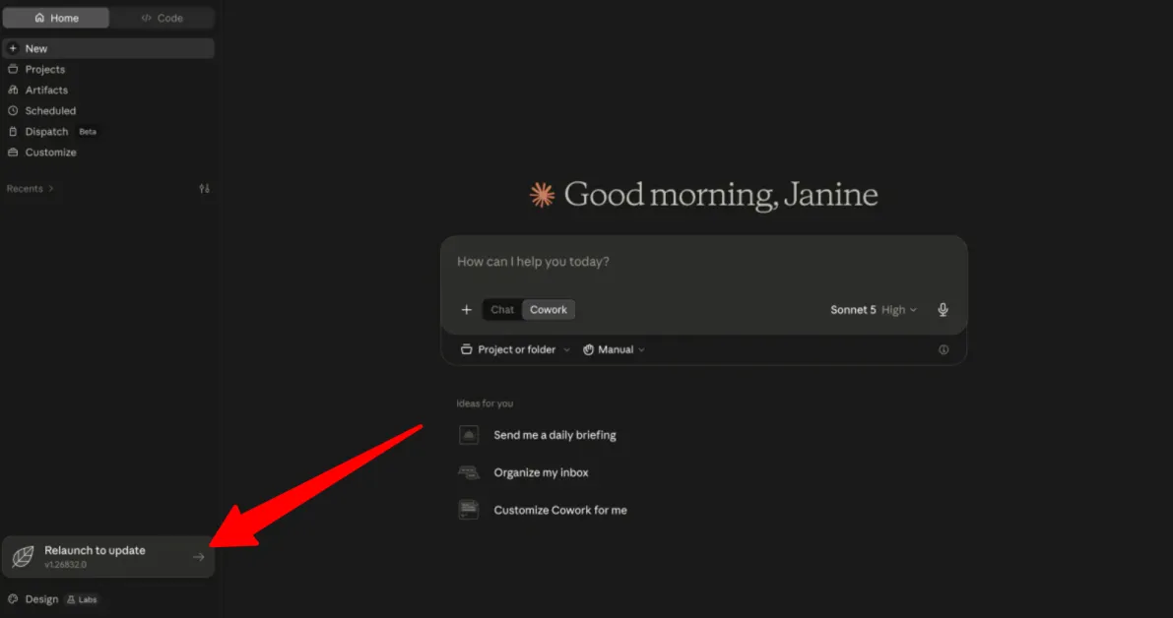This screenshot has width=1173, height=618.
Task: Click the Beta badge next to Dispatch
Action: tap(88, 132)
